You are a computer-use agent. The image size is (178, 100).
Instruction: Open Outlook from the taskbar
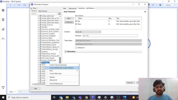tap(61, 97)
